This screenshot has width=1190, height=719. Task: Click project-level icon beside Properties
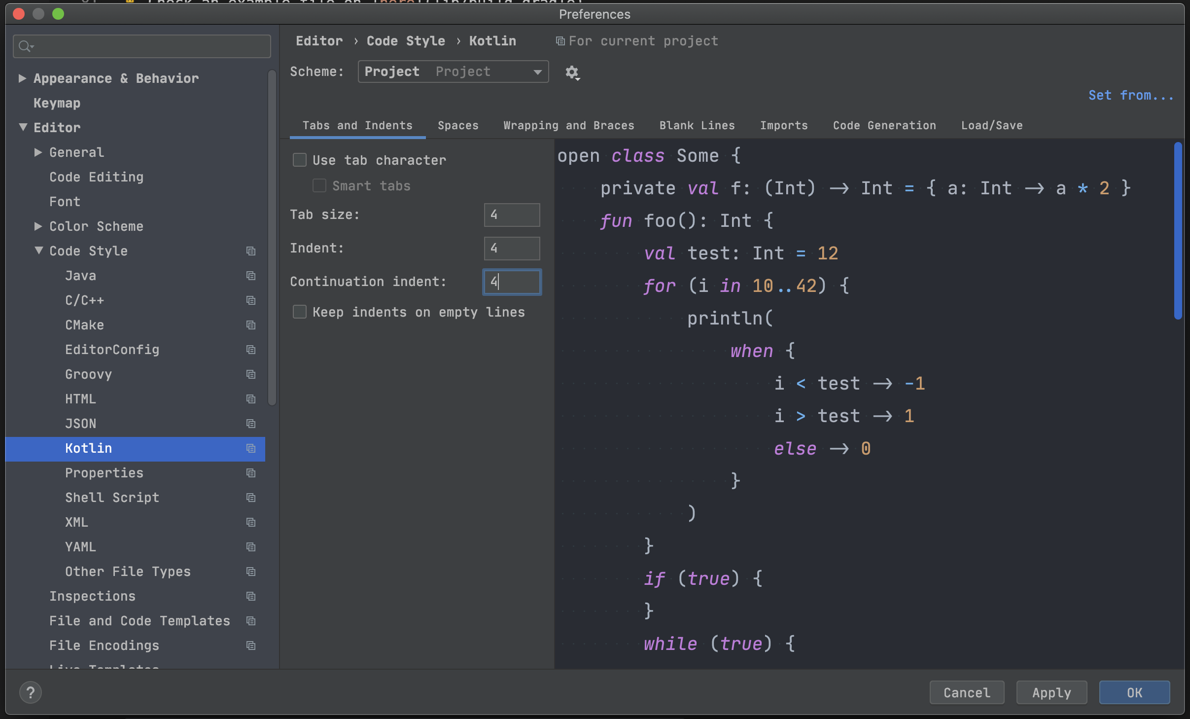coord(251,473)
